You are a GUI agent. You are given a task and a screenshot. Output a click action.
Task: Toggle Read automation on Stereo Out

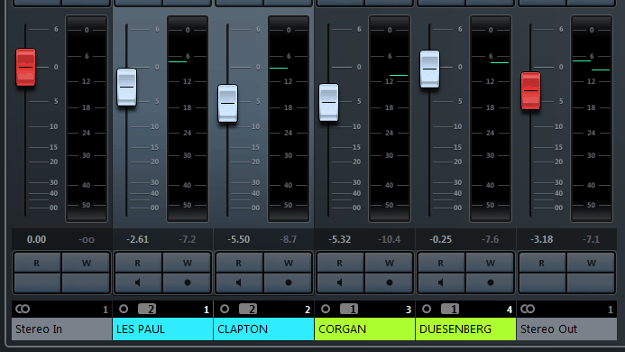(542, 263)
